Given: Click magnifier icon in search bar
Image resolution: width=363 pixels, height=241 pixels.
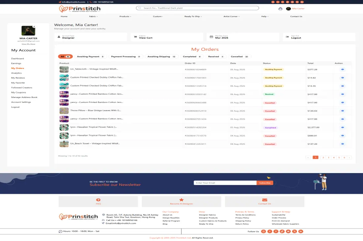Looking at the screenshot, I should click(140, 8).
